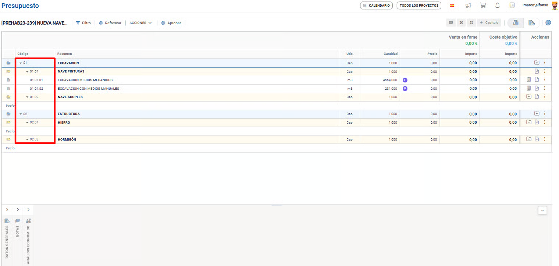The image size is (559, 266).
Task: Click the blue information icon
Action: pos(548,23)
